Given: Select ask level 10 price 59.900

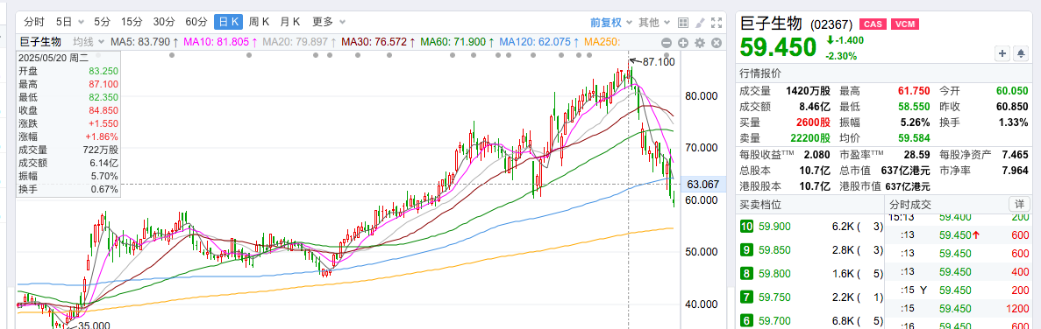Looking at the screenshot, I should [810, 227].
